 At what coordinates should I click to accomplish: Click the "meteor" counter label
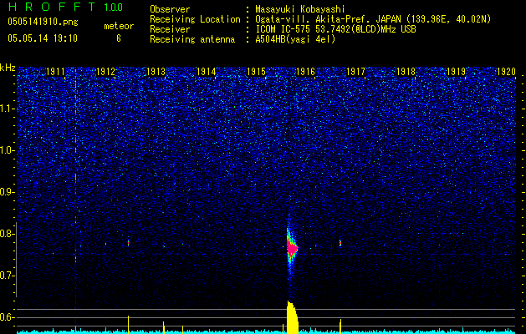coord(119,26)
